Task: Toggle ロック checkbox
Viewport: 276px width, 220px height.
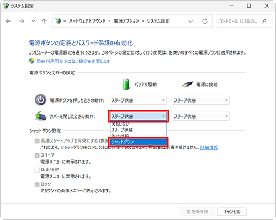Action: point(37,184)
